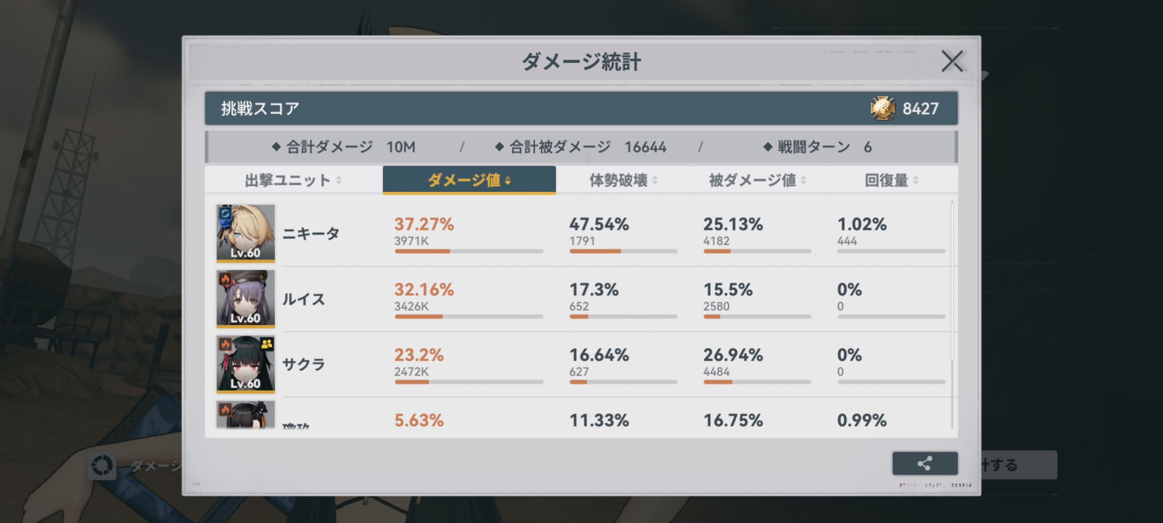1163x523 pixels.
Task: Click the partially hidden button behind dialog right
Action: (1019, 465)
